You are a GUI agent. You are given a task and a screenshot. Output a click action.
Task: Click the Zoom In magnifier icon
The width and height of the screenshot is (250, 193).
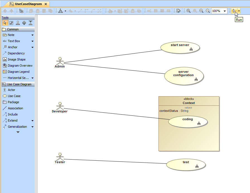(201, 11)
